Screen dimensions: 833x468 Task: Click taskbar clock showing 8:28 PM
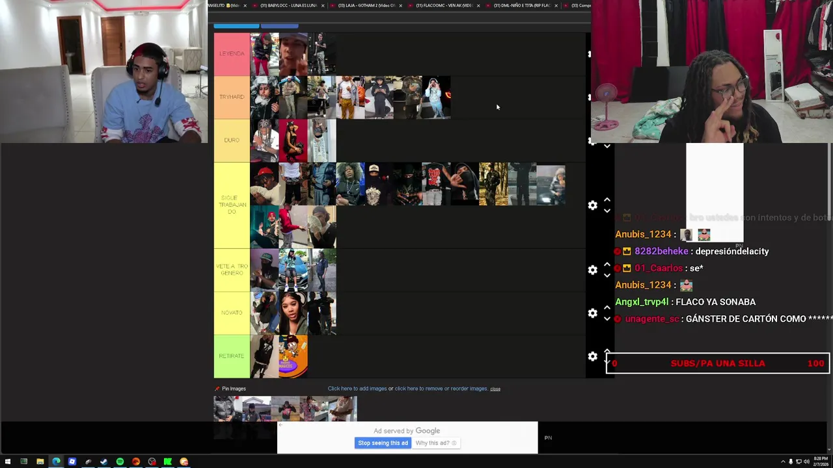tap(821, 461)
